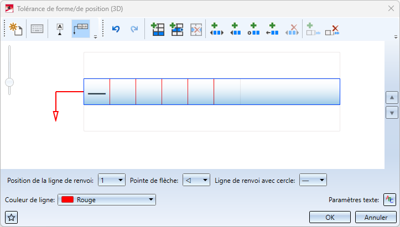Click the red leader arrow in the preview

pos(56,116)
